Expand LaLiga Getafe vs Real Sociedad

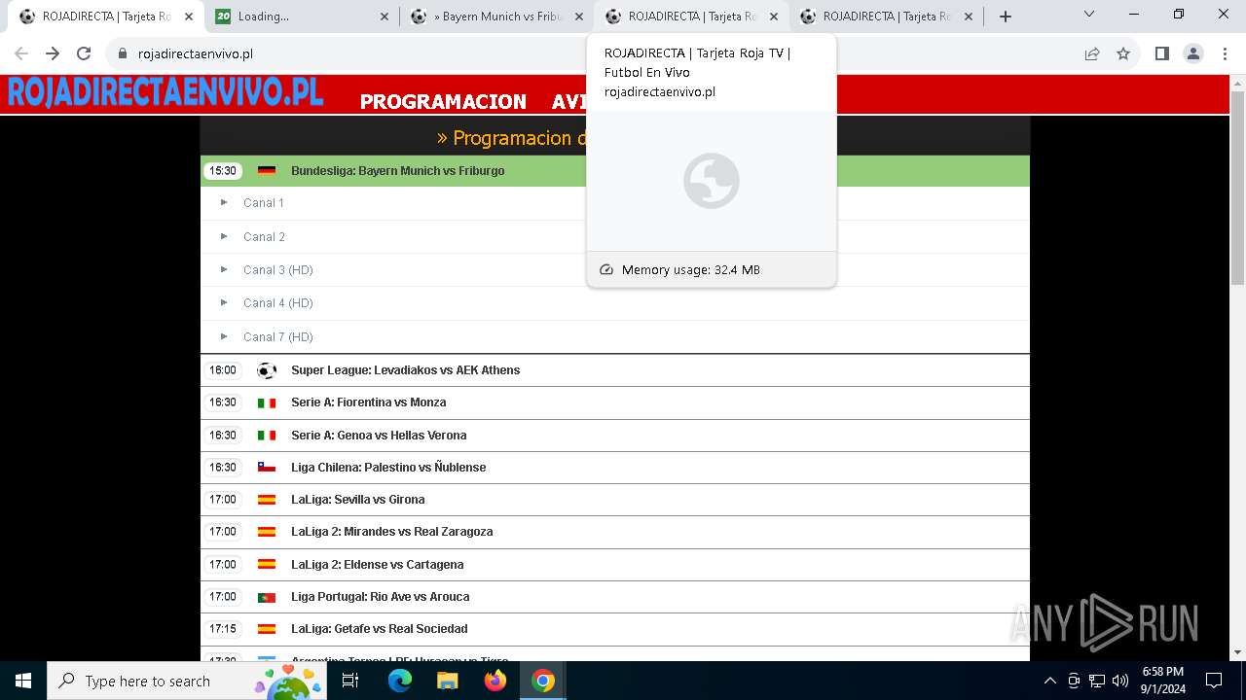tap(614, 629)
